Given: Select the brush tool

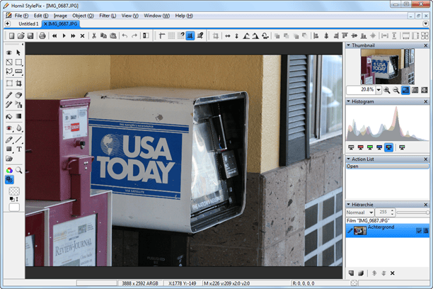Looking at the screenshot, I should (9, 95).
